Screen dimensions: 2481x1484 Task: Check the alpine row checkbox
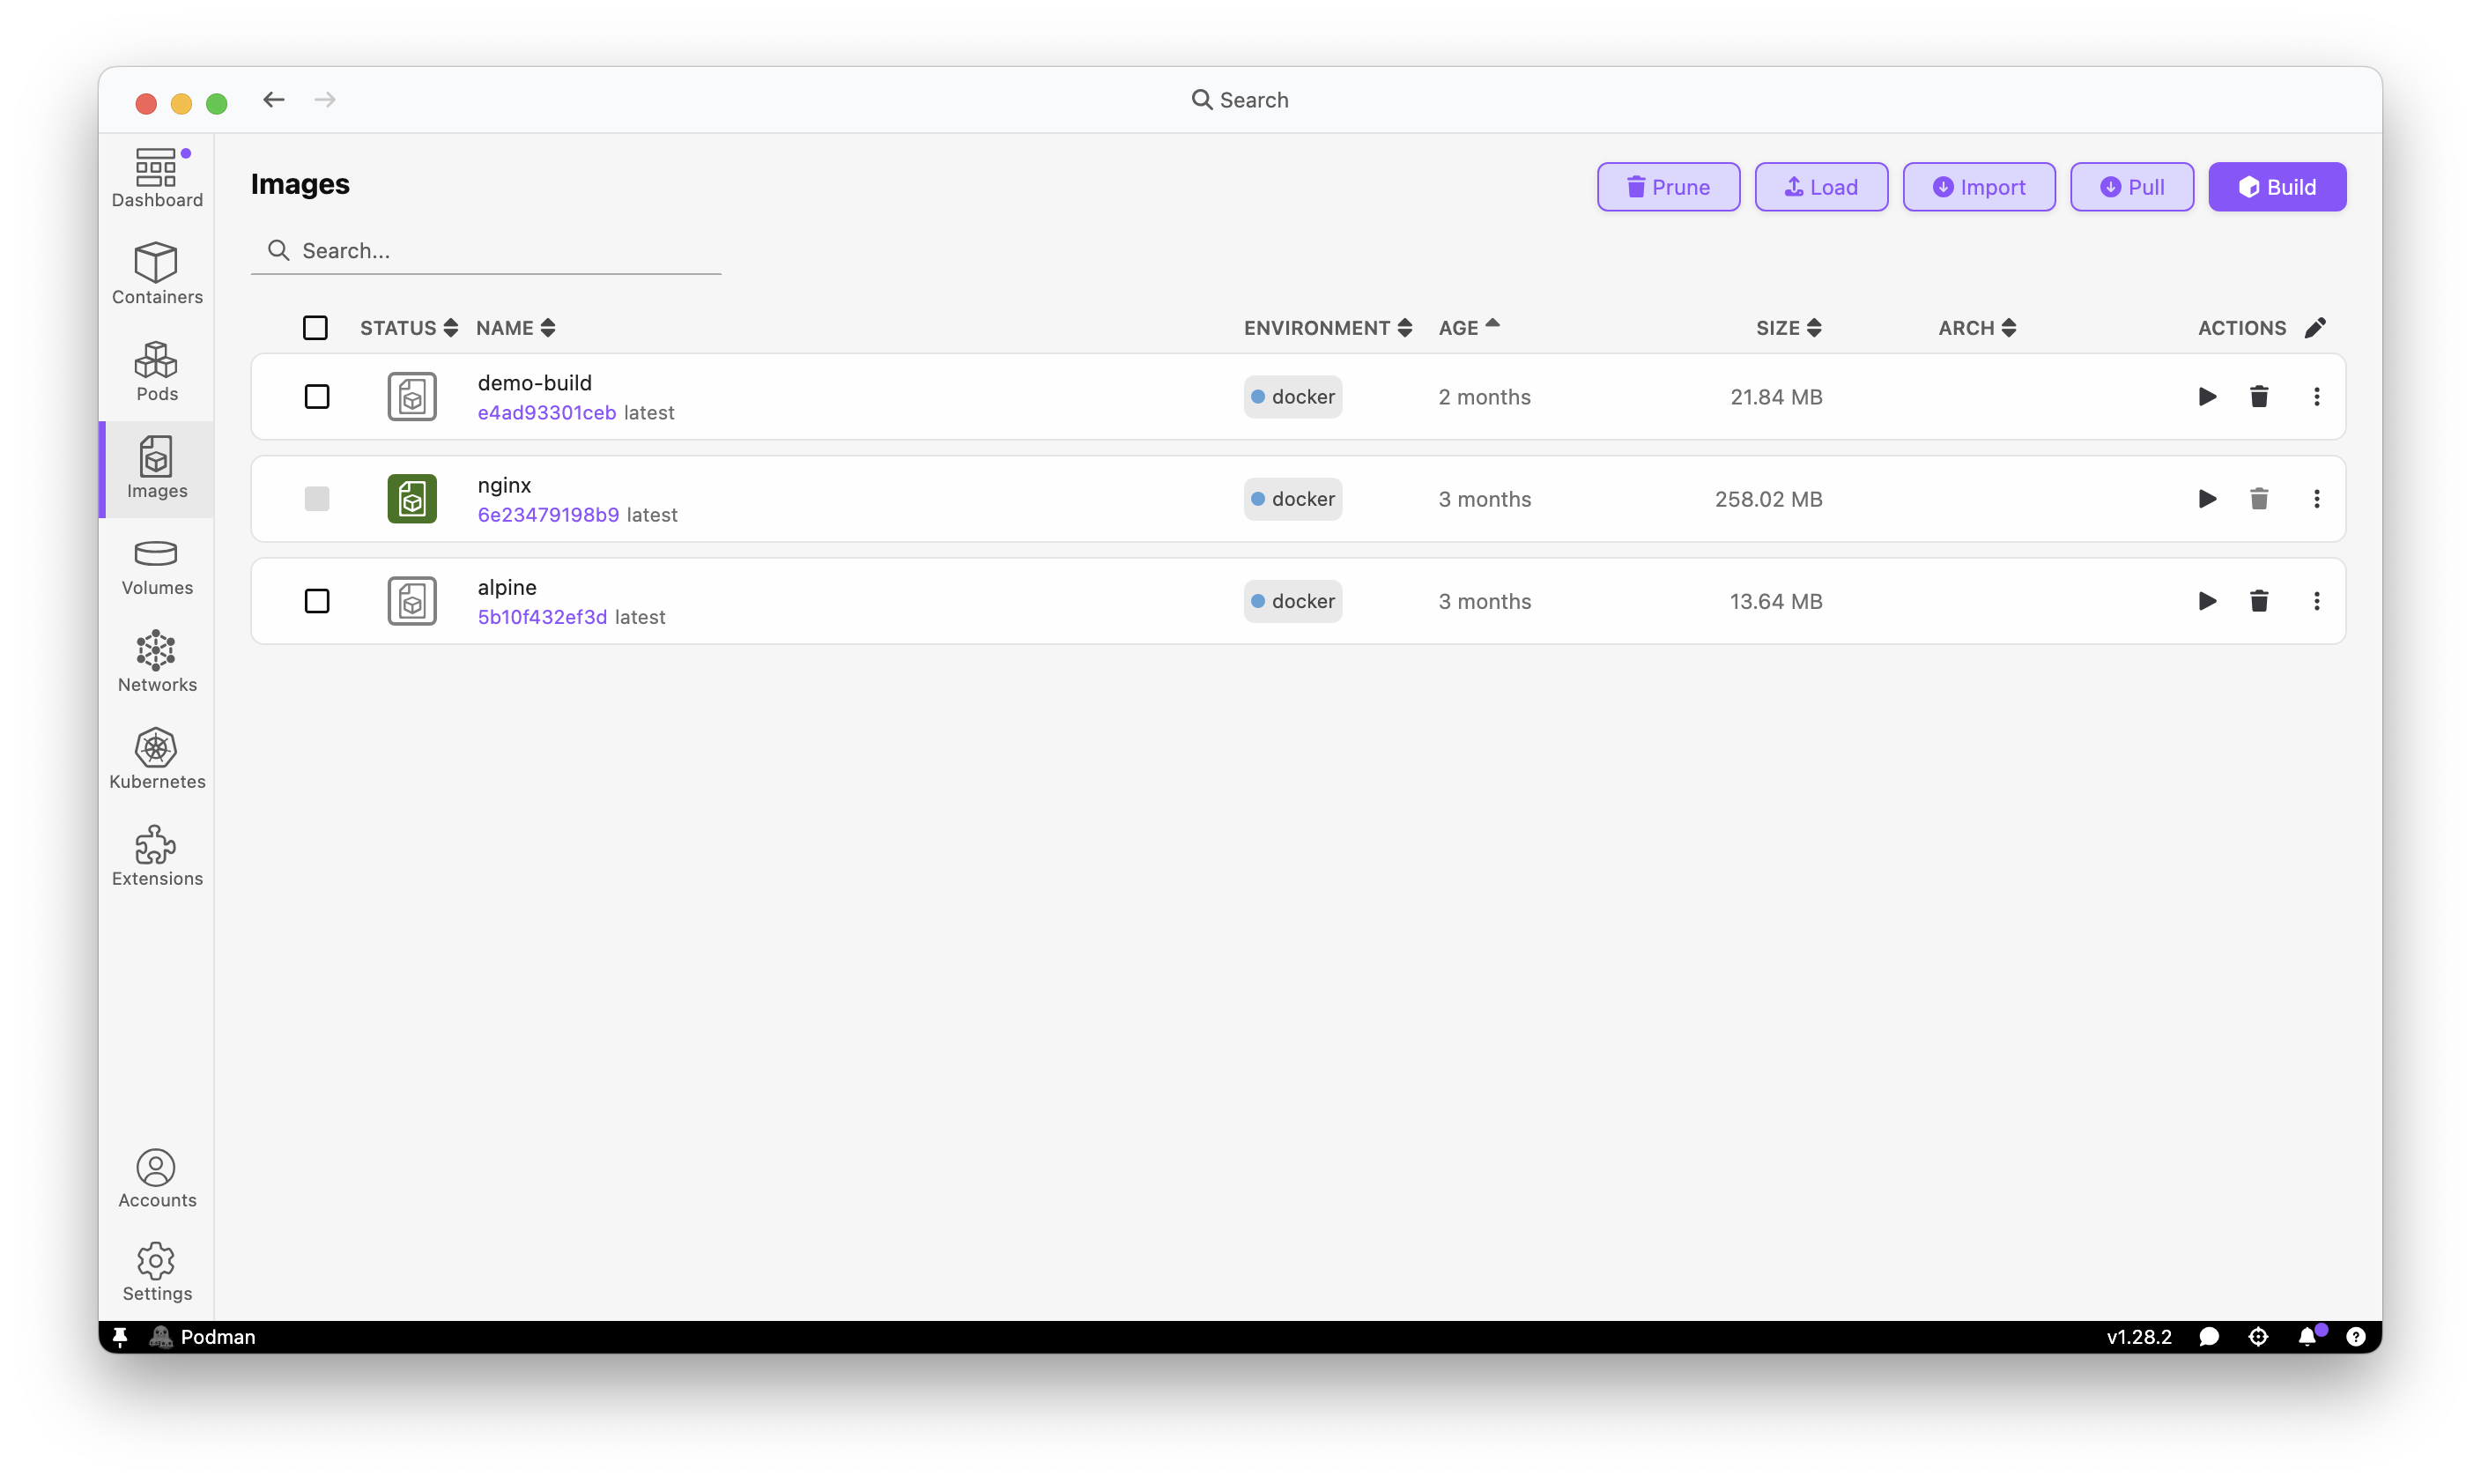[x=317, y=601]
